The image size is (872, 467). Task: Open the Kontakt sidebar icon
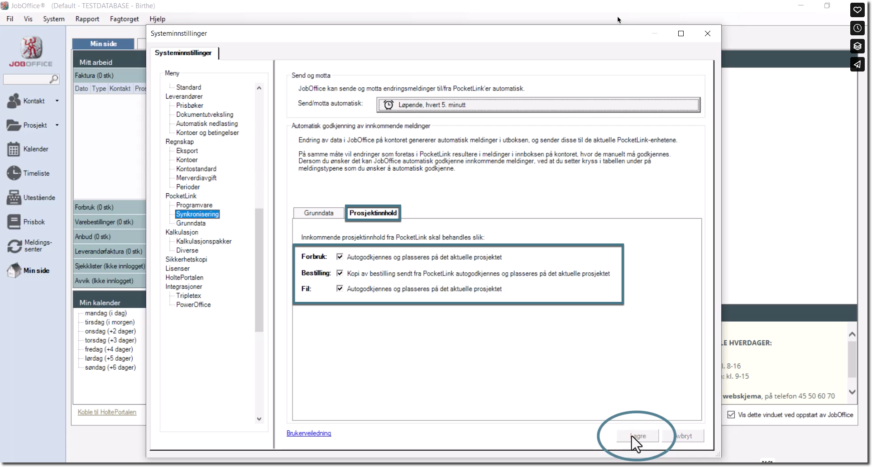click(14, 101)
